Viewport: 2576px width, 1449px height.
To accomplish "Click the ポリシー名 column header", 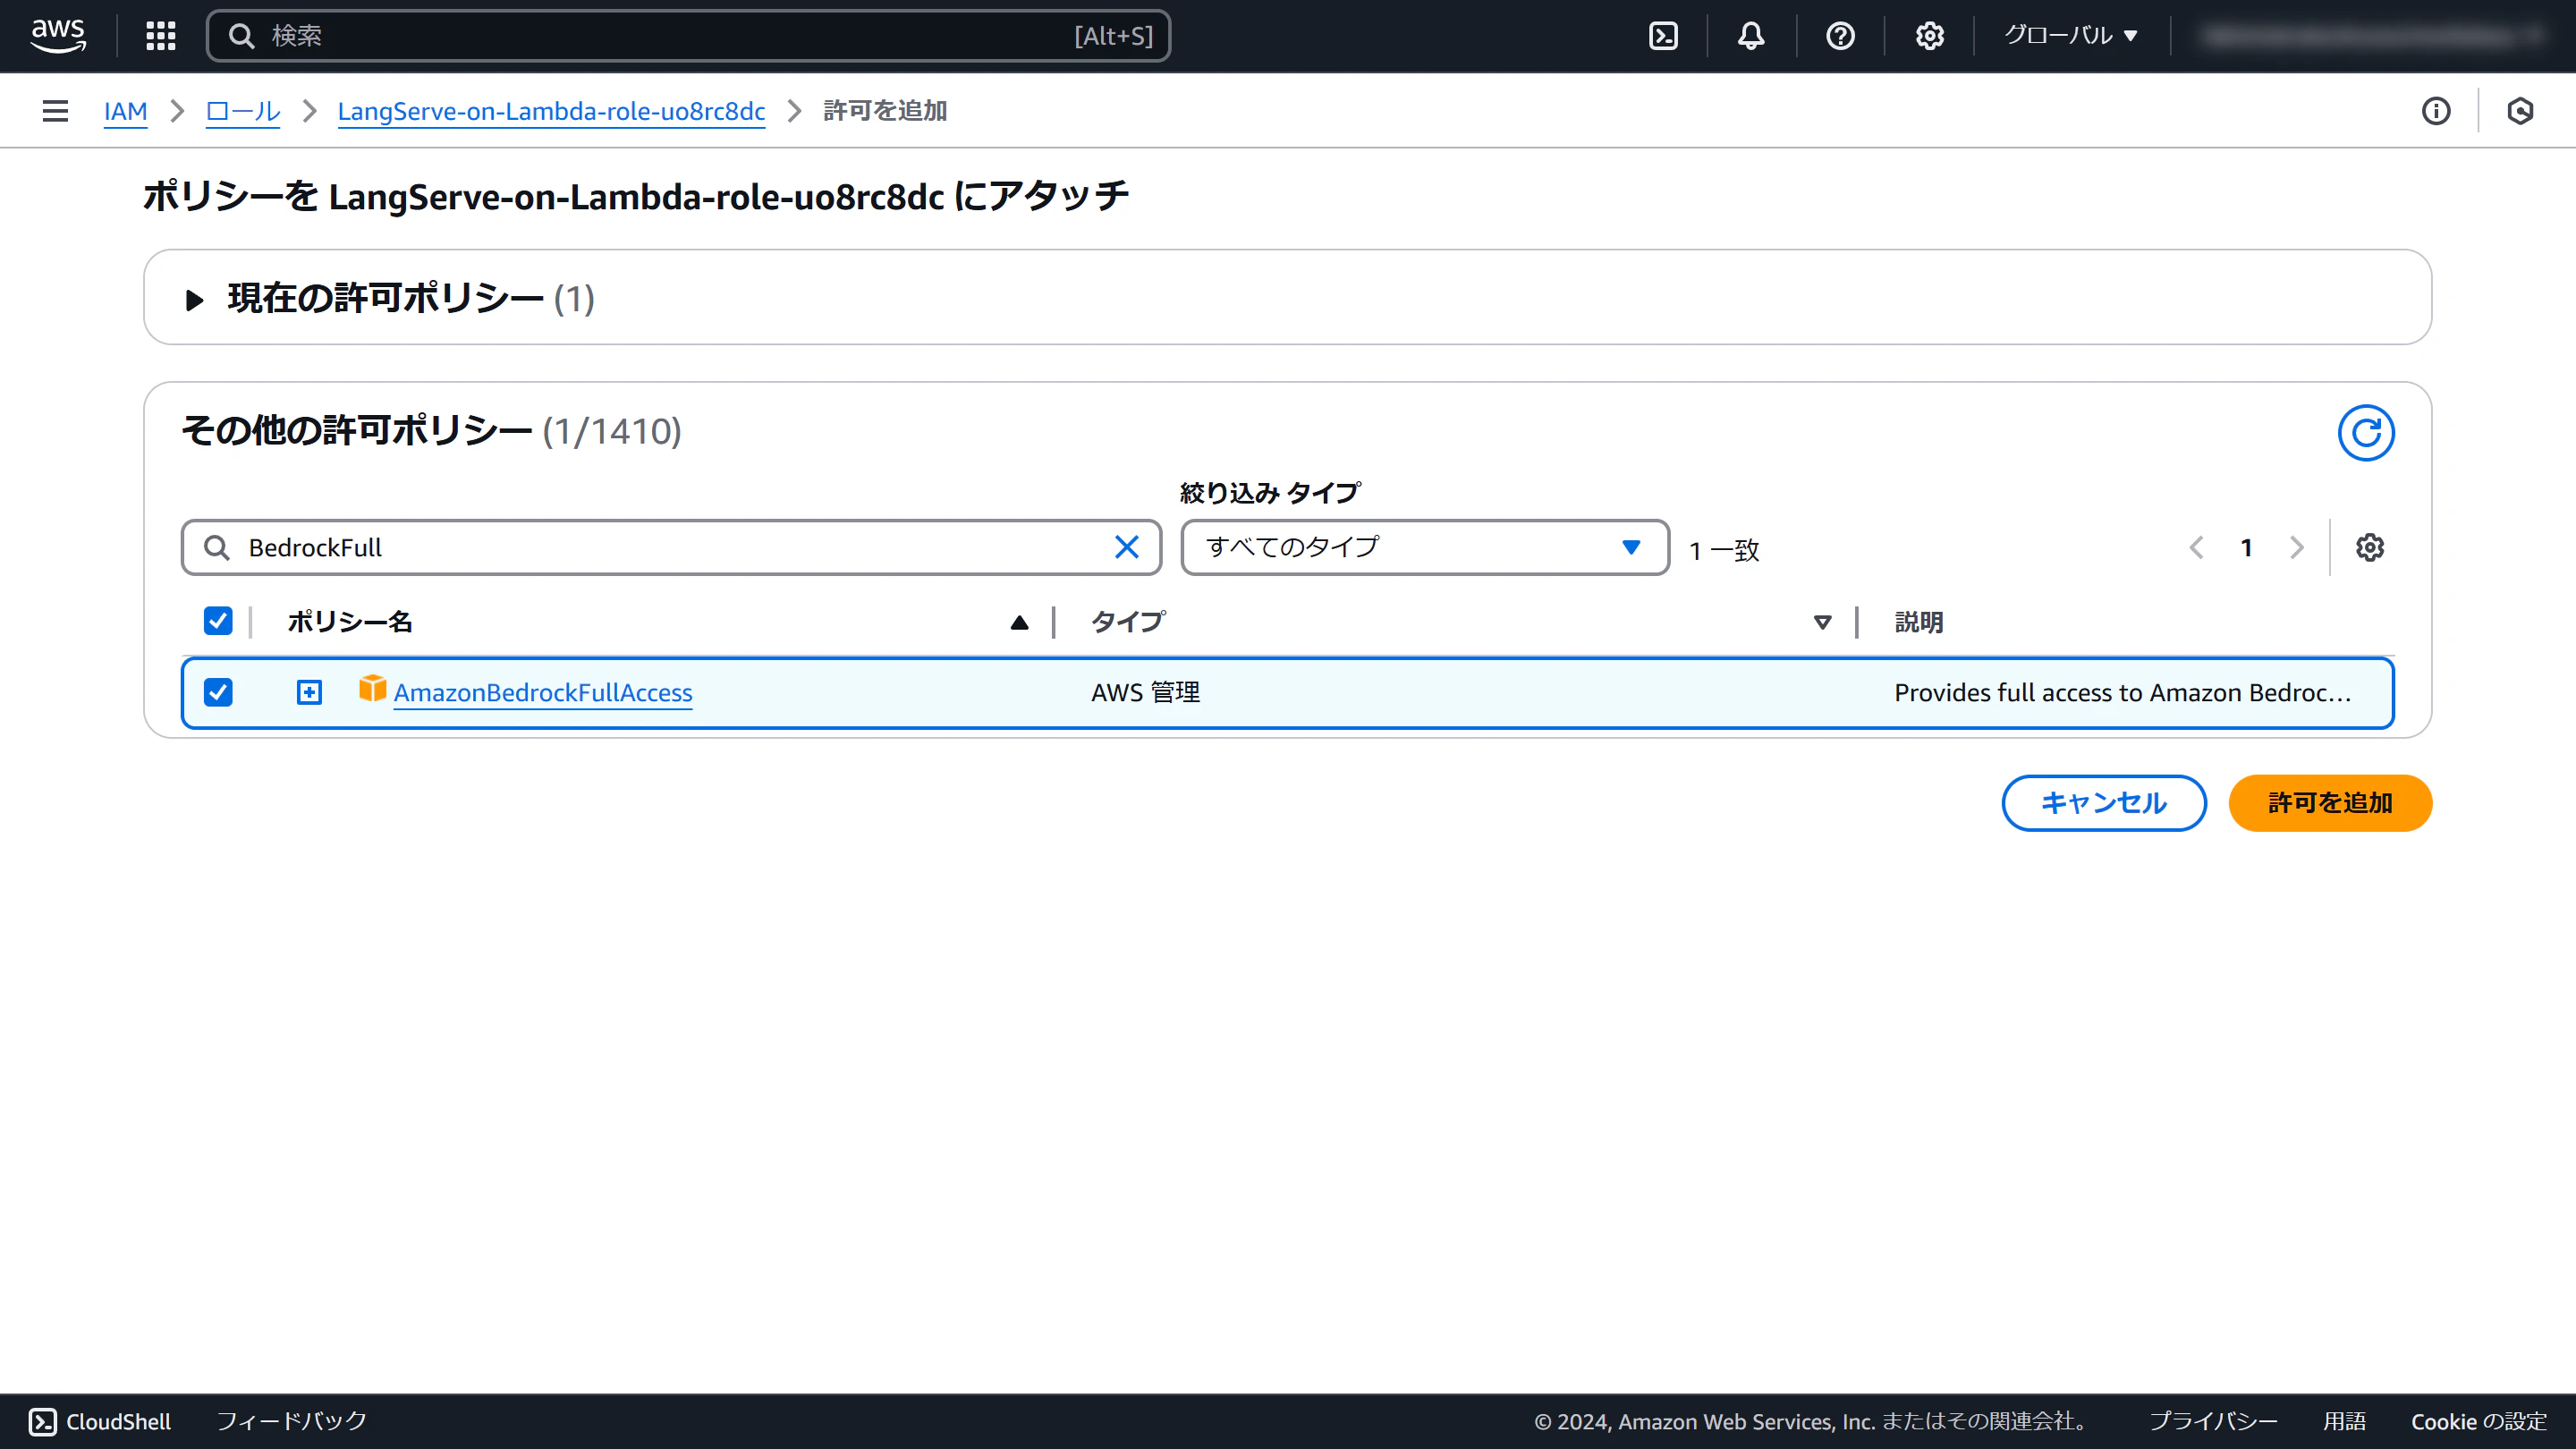I will tap(350, 622).
